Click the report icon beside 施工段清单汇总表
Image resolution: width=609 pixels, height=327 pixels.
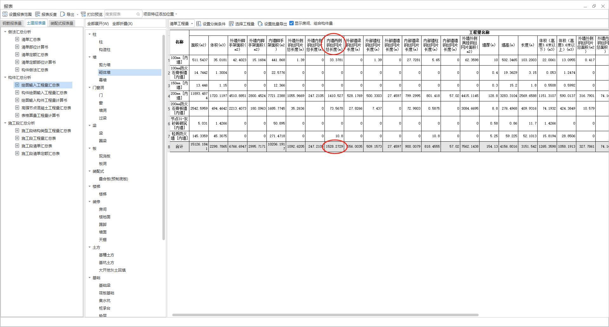coord(17,146)
